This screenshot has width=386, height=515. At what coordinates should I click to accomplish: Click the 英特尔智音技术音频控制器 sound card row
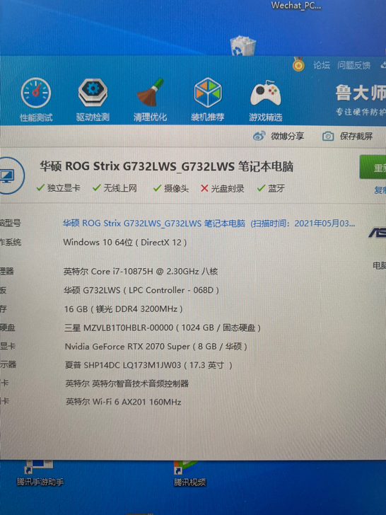pyautogui.click(x=127, y=383)
